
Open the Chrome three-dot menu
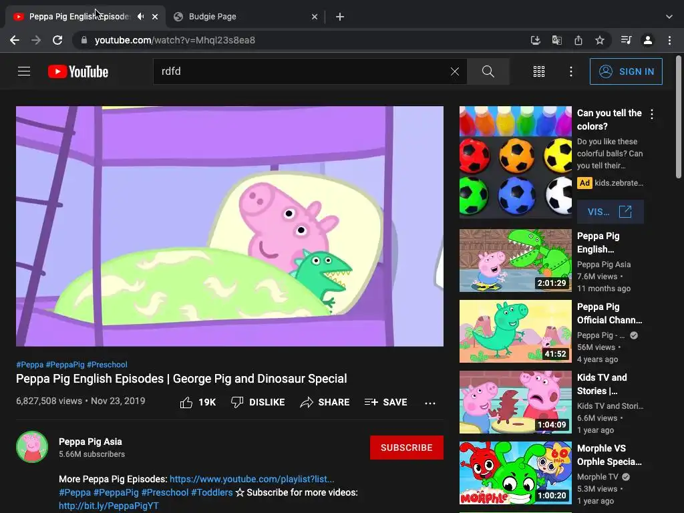pyautogui.click(x=669, y=40)
